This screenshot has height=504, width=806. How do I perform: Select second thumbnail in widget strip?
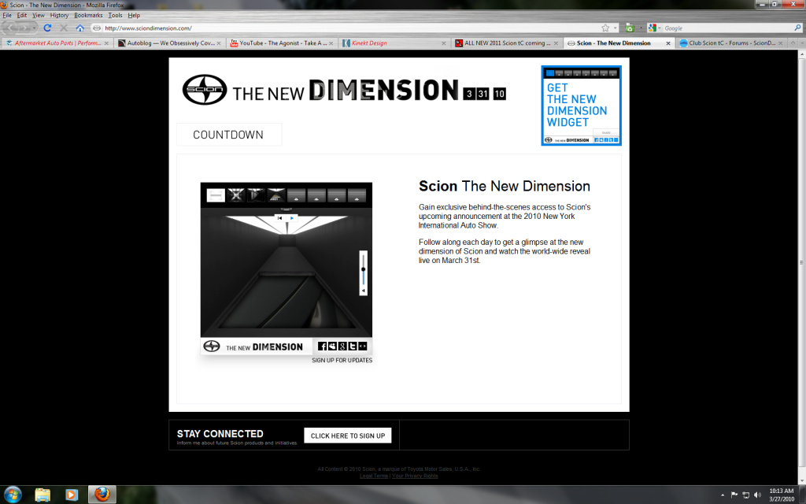point(236,195)
